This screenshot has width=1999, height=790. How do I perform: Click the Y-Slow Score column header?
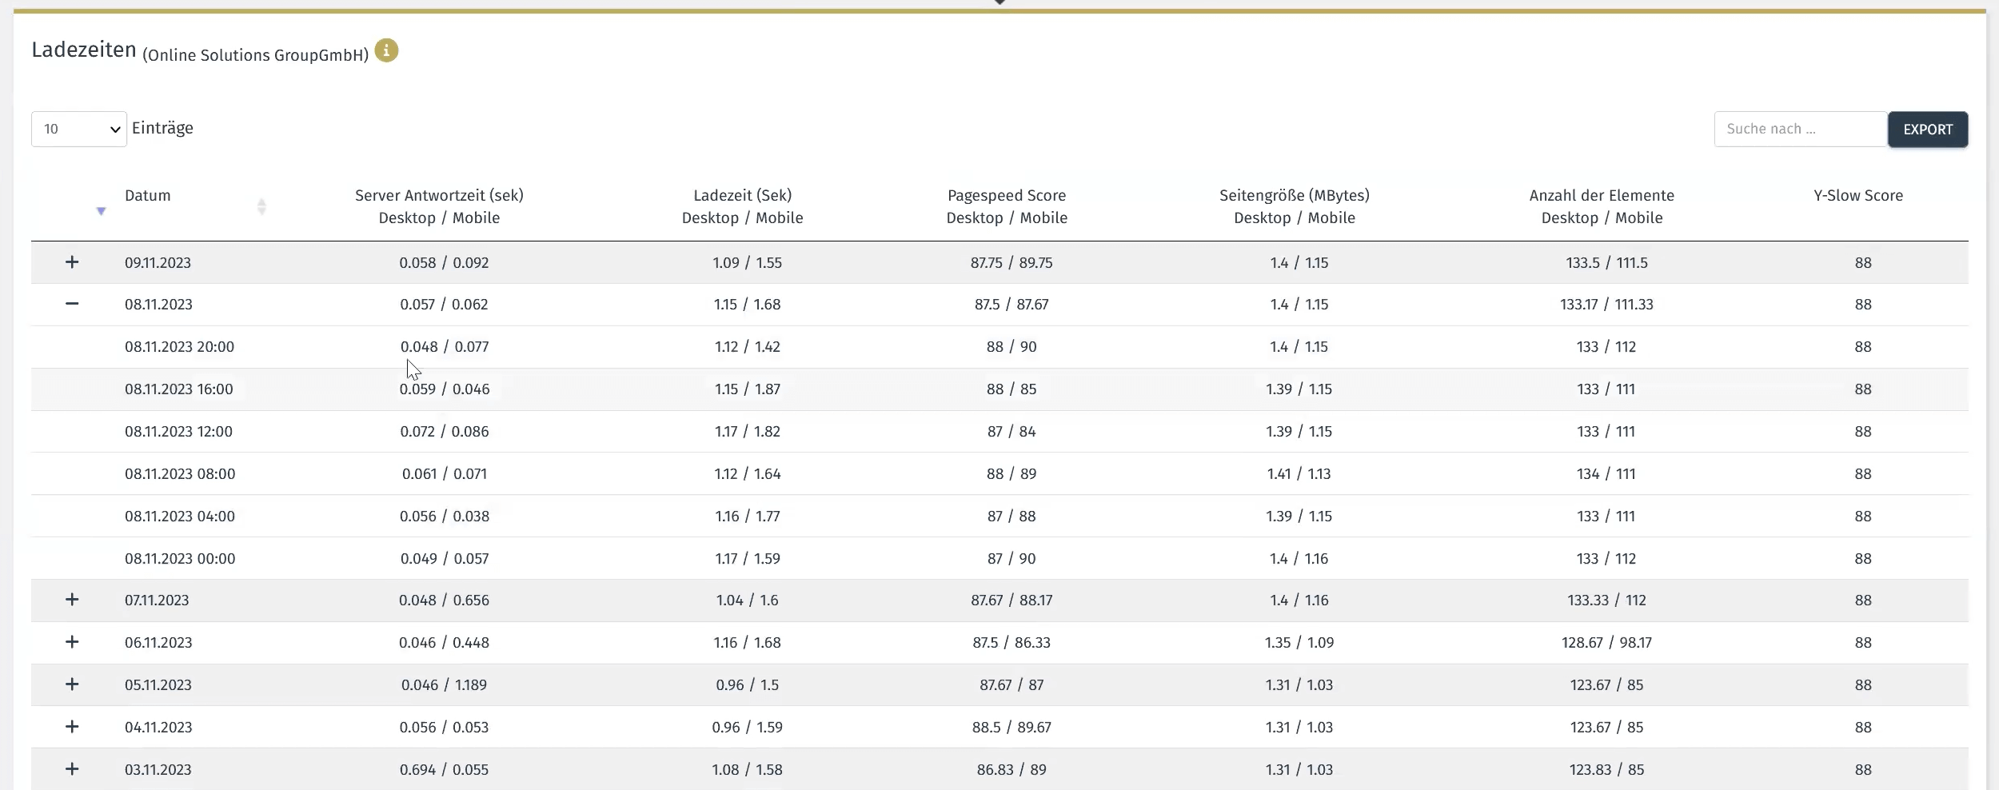coord(1857,196)
